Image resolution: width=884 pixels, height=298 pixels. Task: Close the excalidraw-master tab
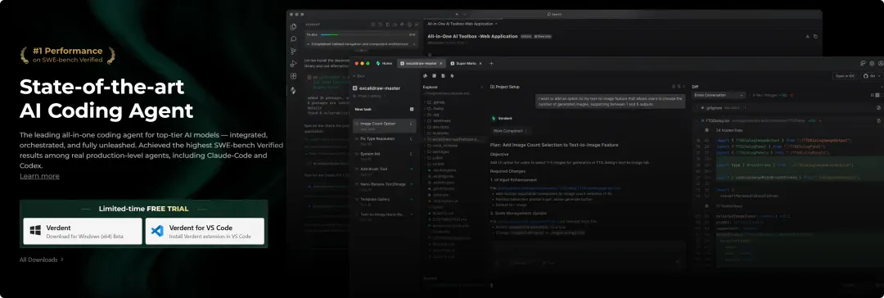pos(440,63)
